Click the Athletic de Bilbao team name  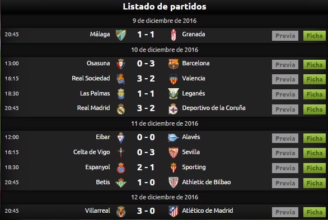206,182
